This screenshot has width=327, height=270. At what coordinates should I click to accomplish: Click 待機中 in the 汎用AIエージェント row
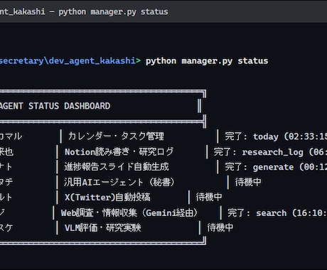(248, 182)
